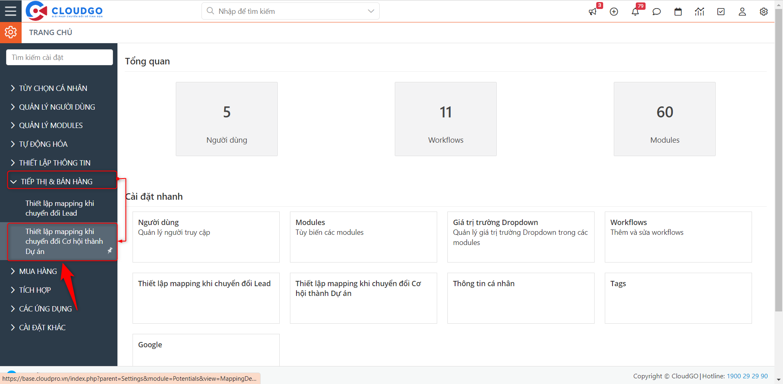Open the chat speech bubble icon

(x=657, y=12)
